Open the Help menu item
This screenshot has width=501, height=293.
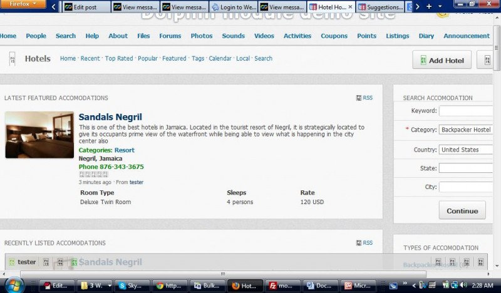pos(92,36)
